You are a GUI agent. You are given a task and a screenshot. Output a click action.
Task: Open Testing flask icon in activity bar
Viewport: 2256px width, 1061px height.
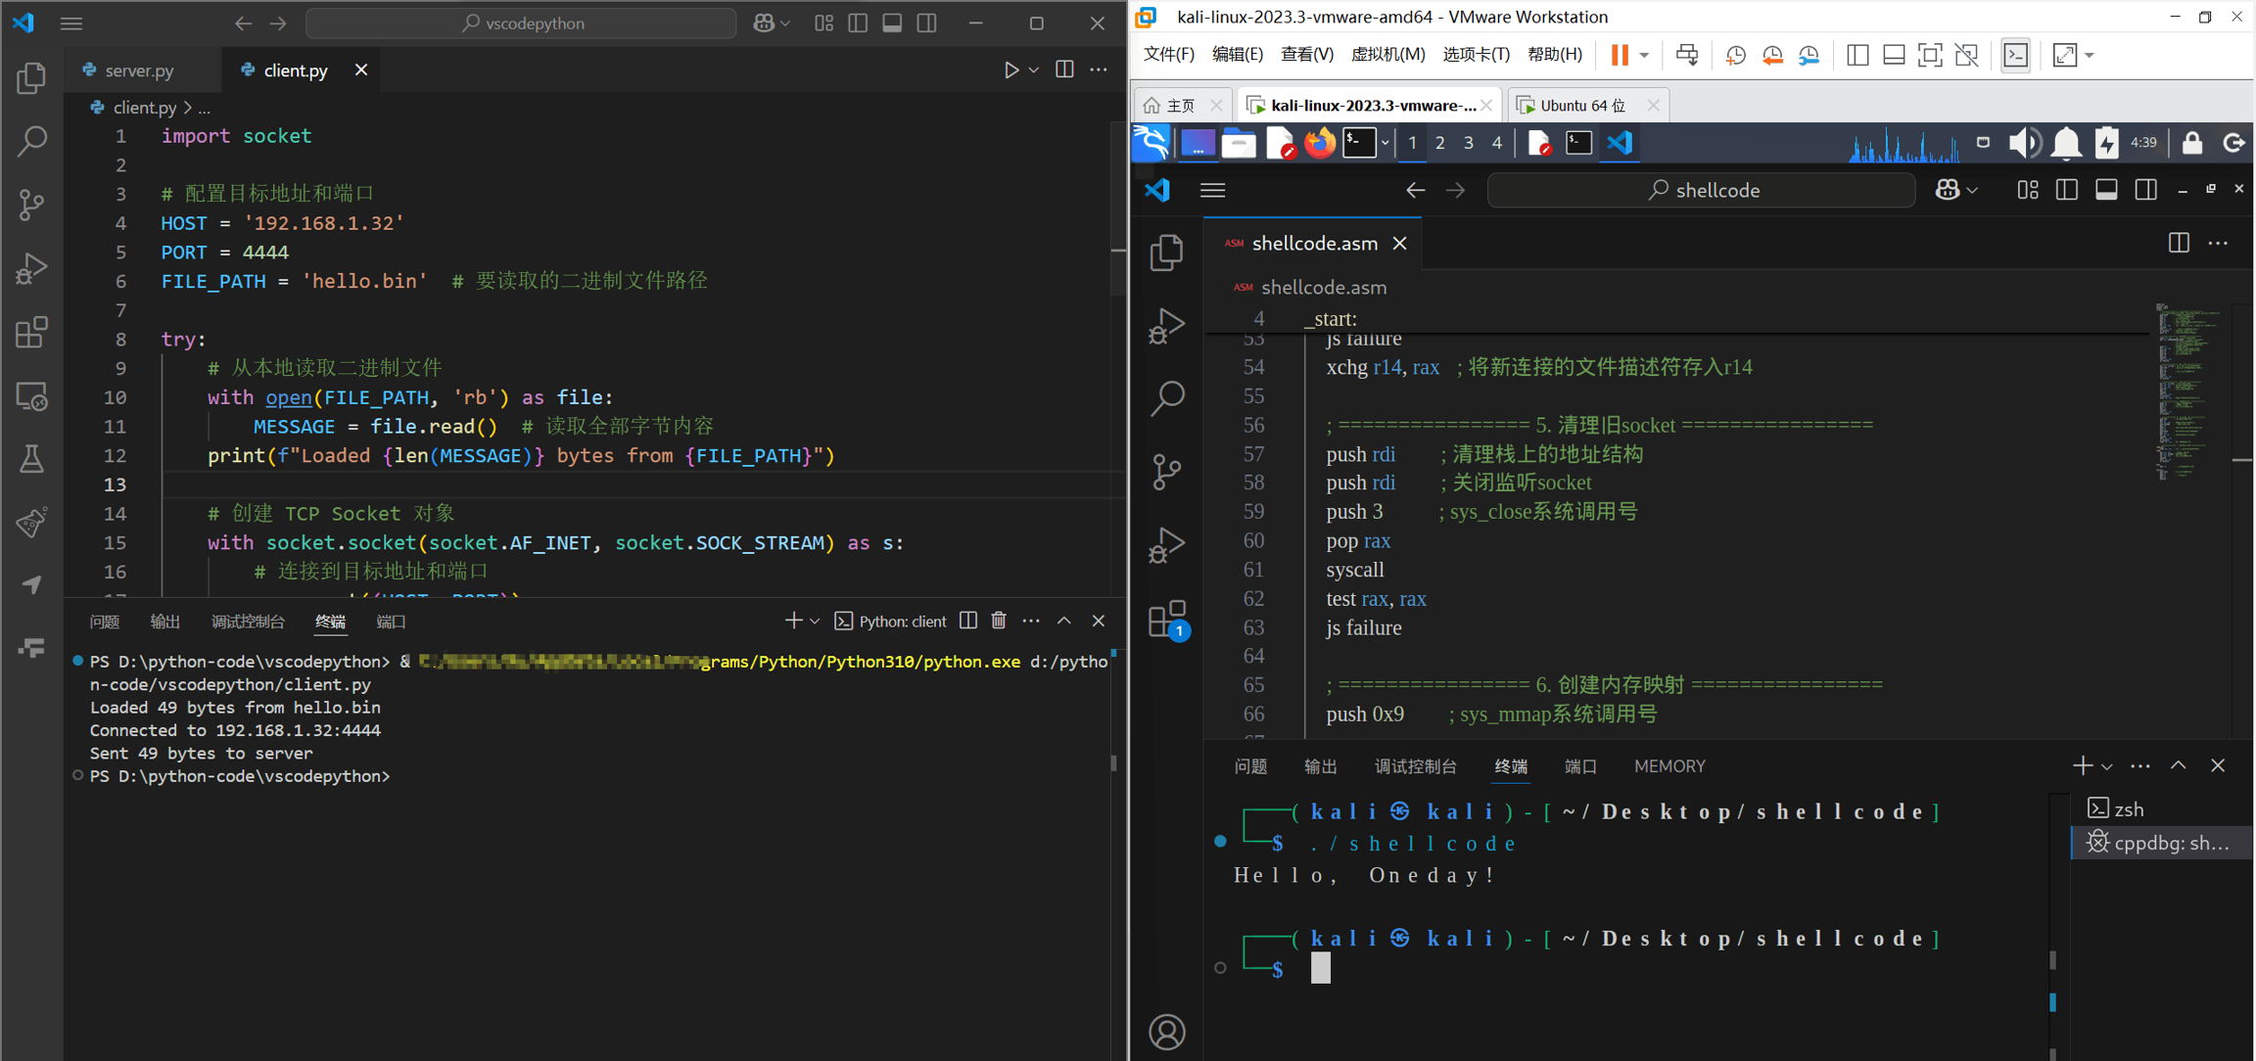31,459
